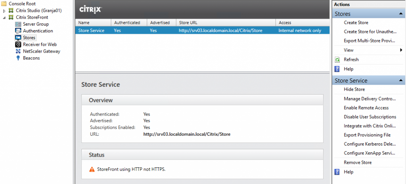Open Configure Kerberos Delegation action
Image resolution: width=406 pixels, height=184 pixels.
(x=370, y=144)
